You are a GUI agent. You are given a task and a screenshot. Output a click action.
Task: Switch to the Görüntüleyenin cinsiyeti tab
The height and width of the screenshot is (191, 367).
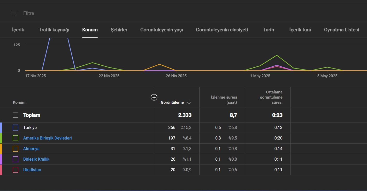point(222,30)
